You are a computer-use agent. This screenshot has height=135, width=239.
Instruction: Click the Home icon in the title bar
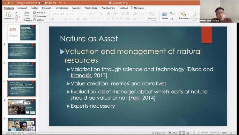point(46,3)
